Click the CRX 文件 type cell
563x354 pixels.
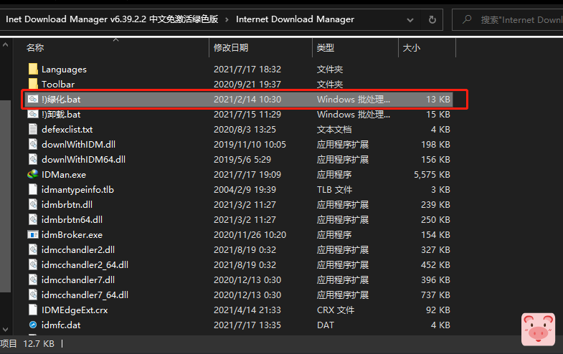[336, 310]
